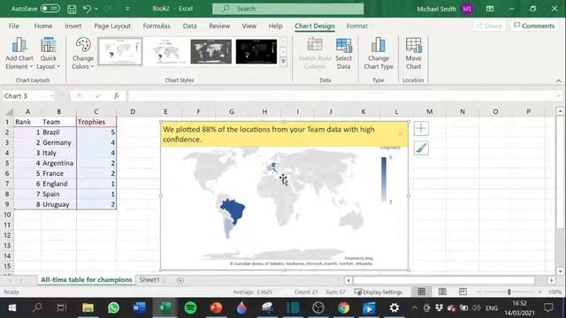Select the Trophies header cell
Screen dimensions: 566x318
tap(96, 122)
